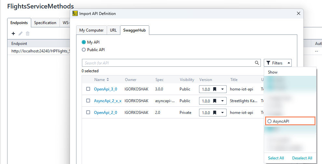Click the bookmark icon in OpenApi_2_0 row
322x164 pixels.
click(x=215, y=113)
